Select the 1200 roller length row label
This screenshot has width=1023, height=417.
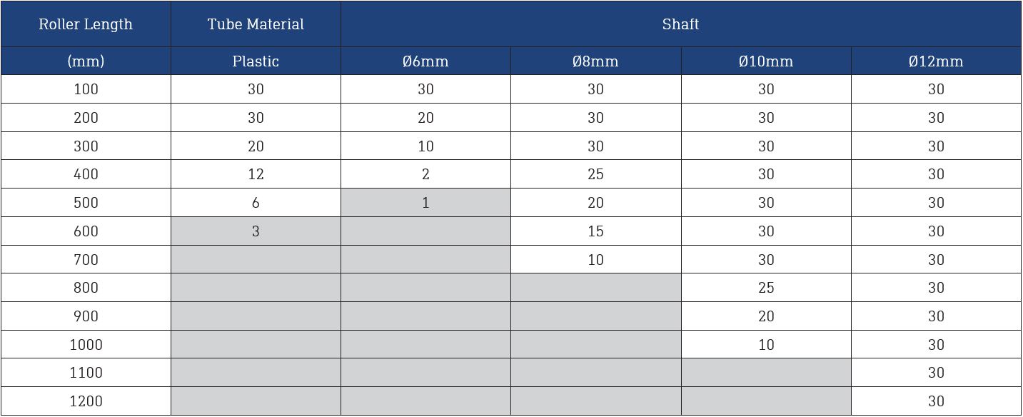[x=86, y=401]
